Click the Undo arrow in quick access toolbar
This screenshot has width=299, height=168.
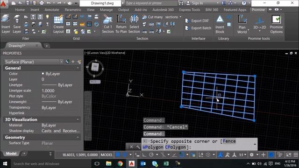[49, 3]
